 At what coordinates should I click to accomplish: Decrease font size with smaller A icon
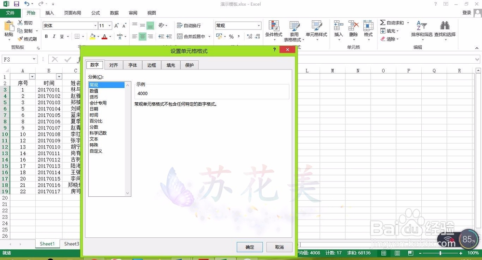point(124,26)
